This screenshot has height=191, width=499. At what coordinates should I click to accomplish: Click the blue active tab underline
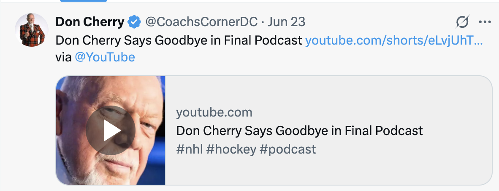(x=84, y=1)
